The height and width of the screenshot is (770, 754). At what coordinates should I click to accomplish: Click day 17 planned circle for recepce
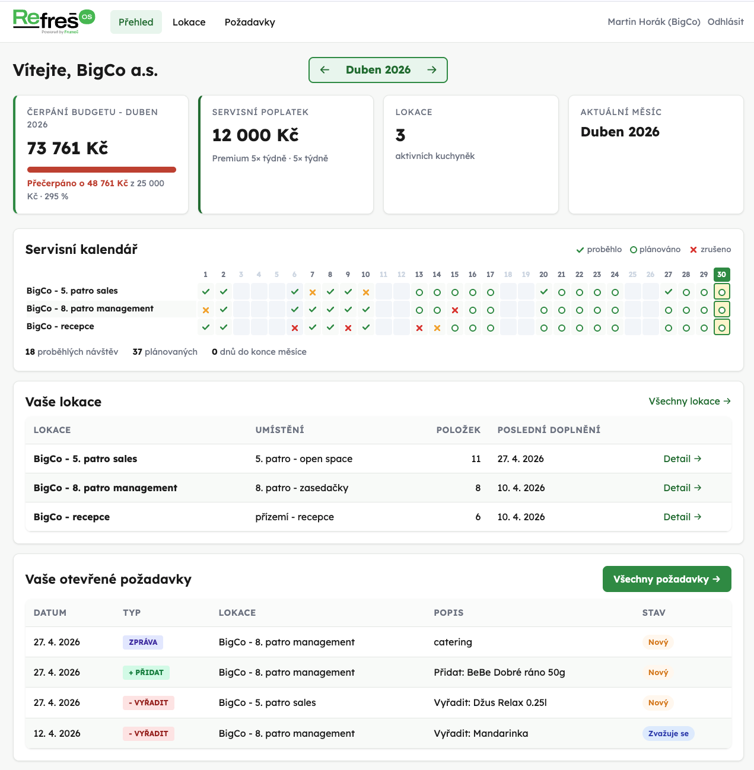(491, 327)
